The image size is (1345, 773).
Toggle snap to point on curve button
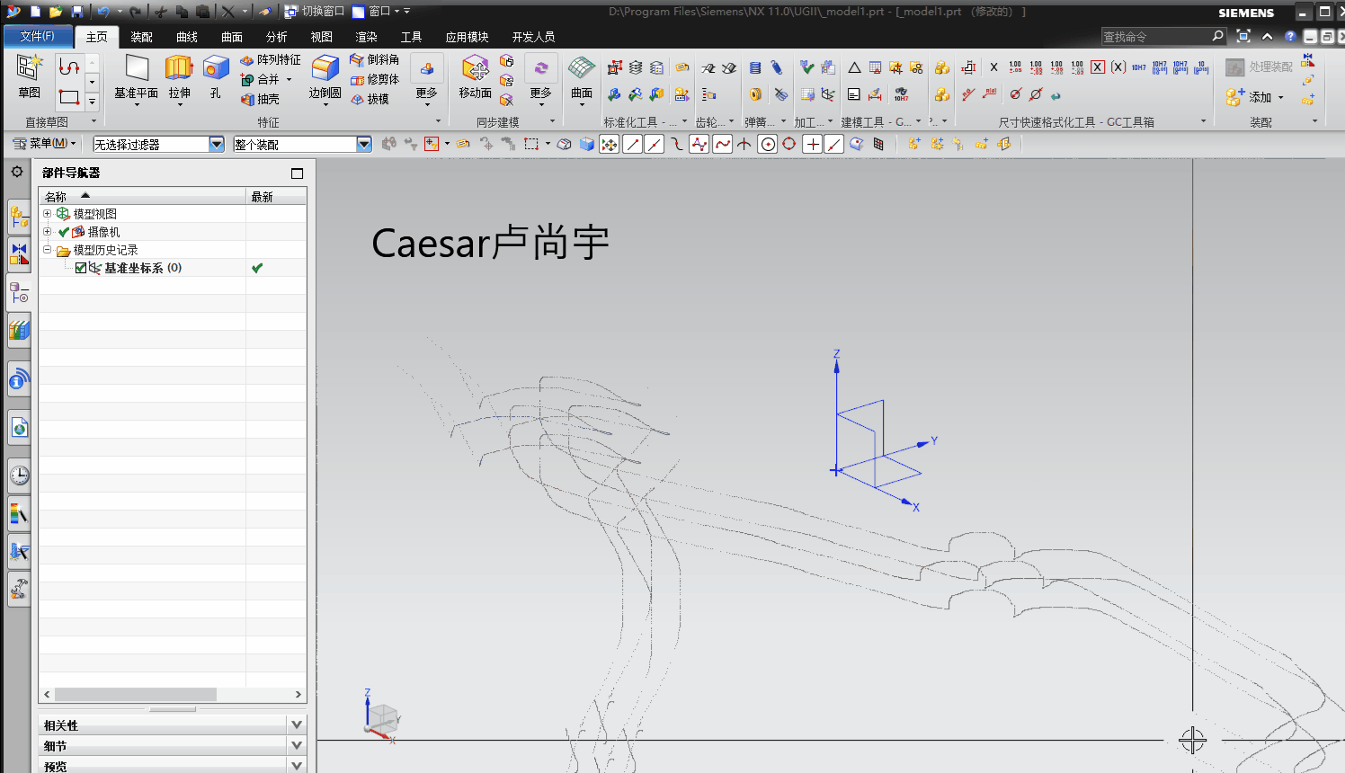pos(834,144)
